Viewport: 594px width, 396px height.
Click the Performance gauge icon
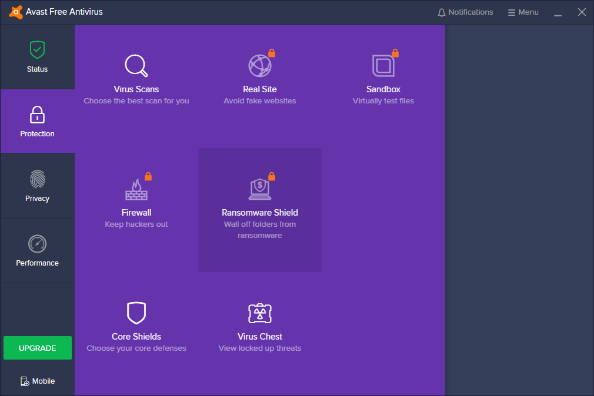click(x=37, y=244)
